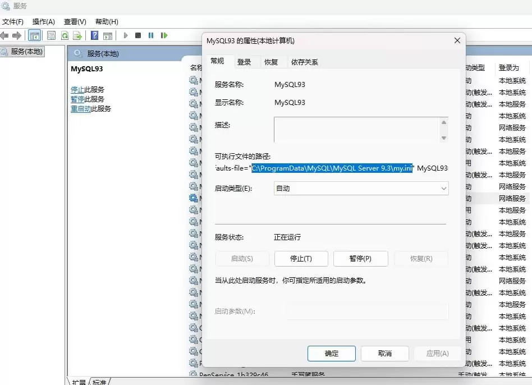Screen dimensions: 532x385
Task: Click the description box scroll up arrow
Action: 444,122
